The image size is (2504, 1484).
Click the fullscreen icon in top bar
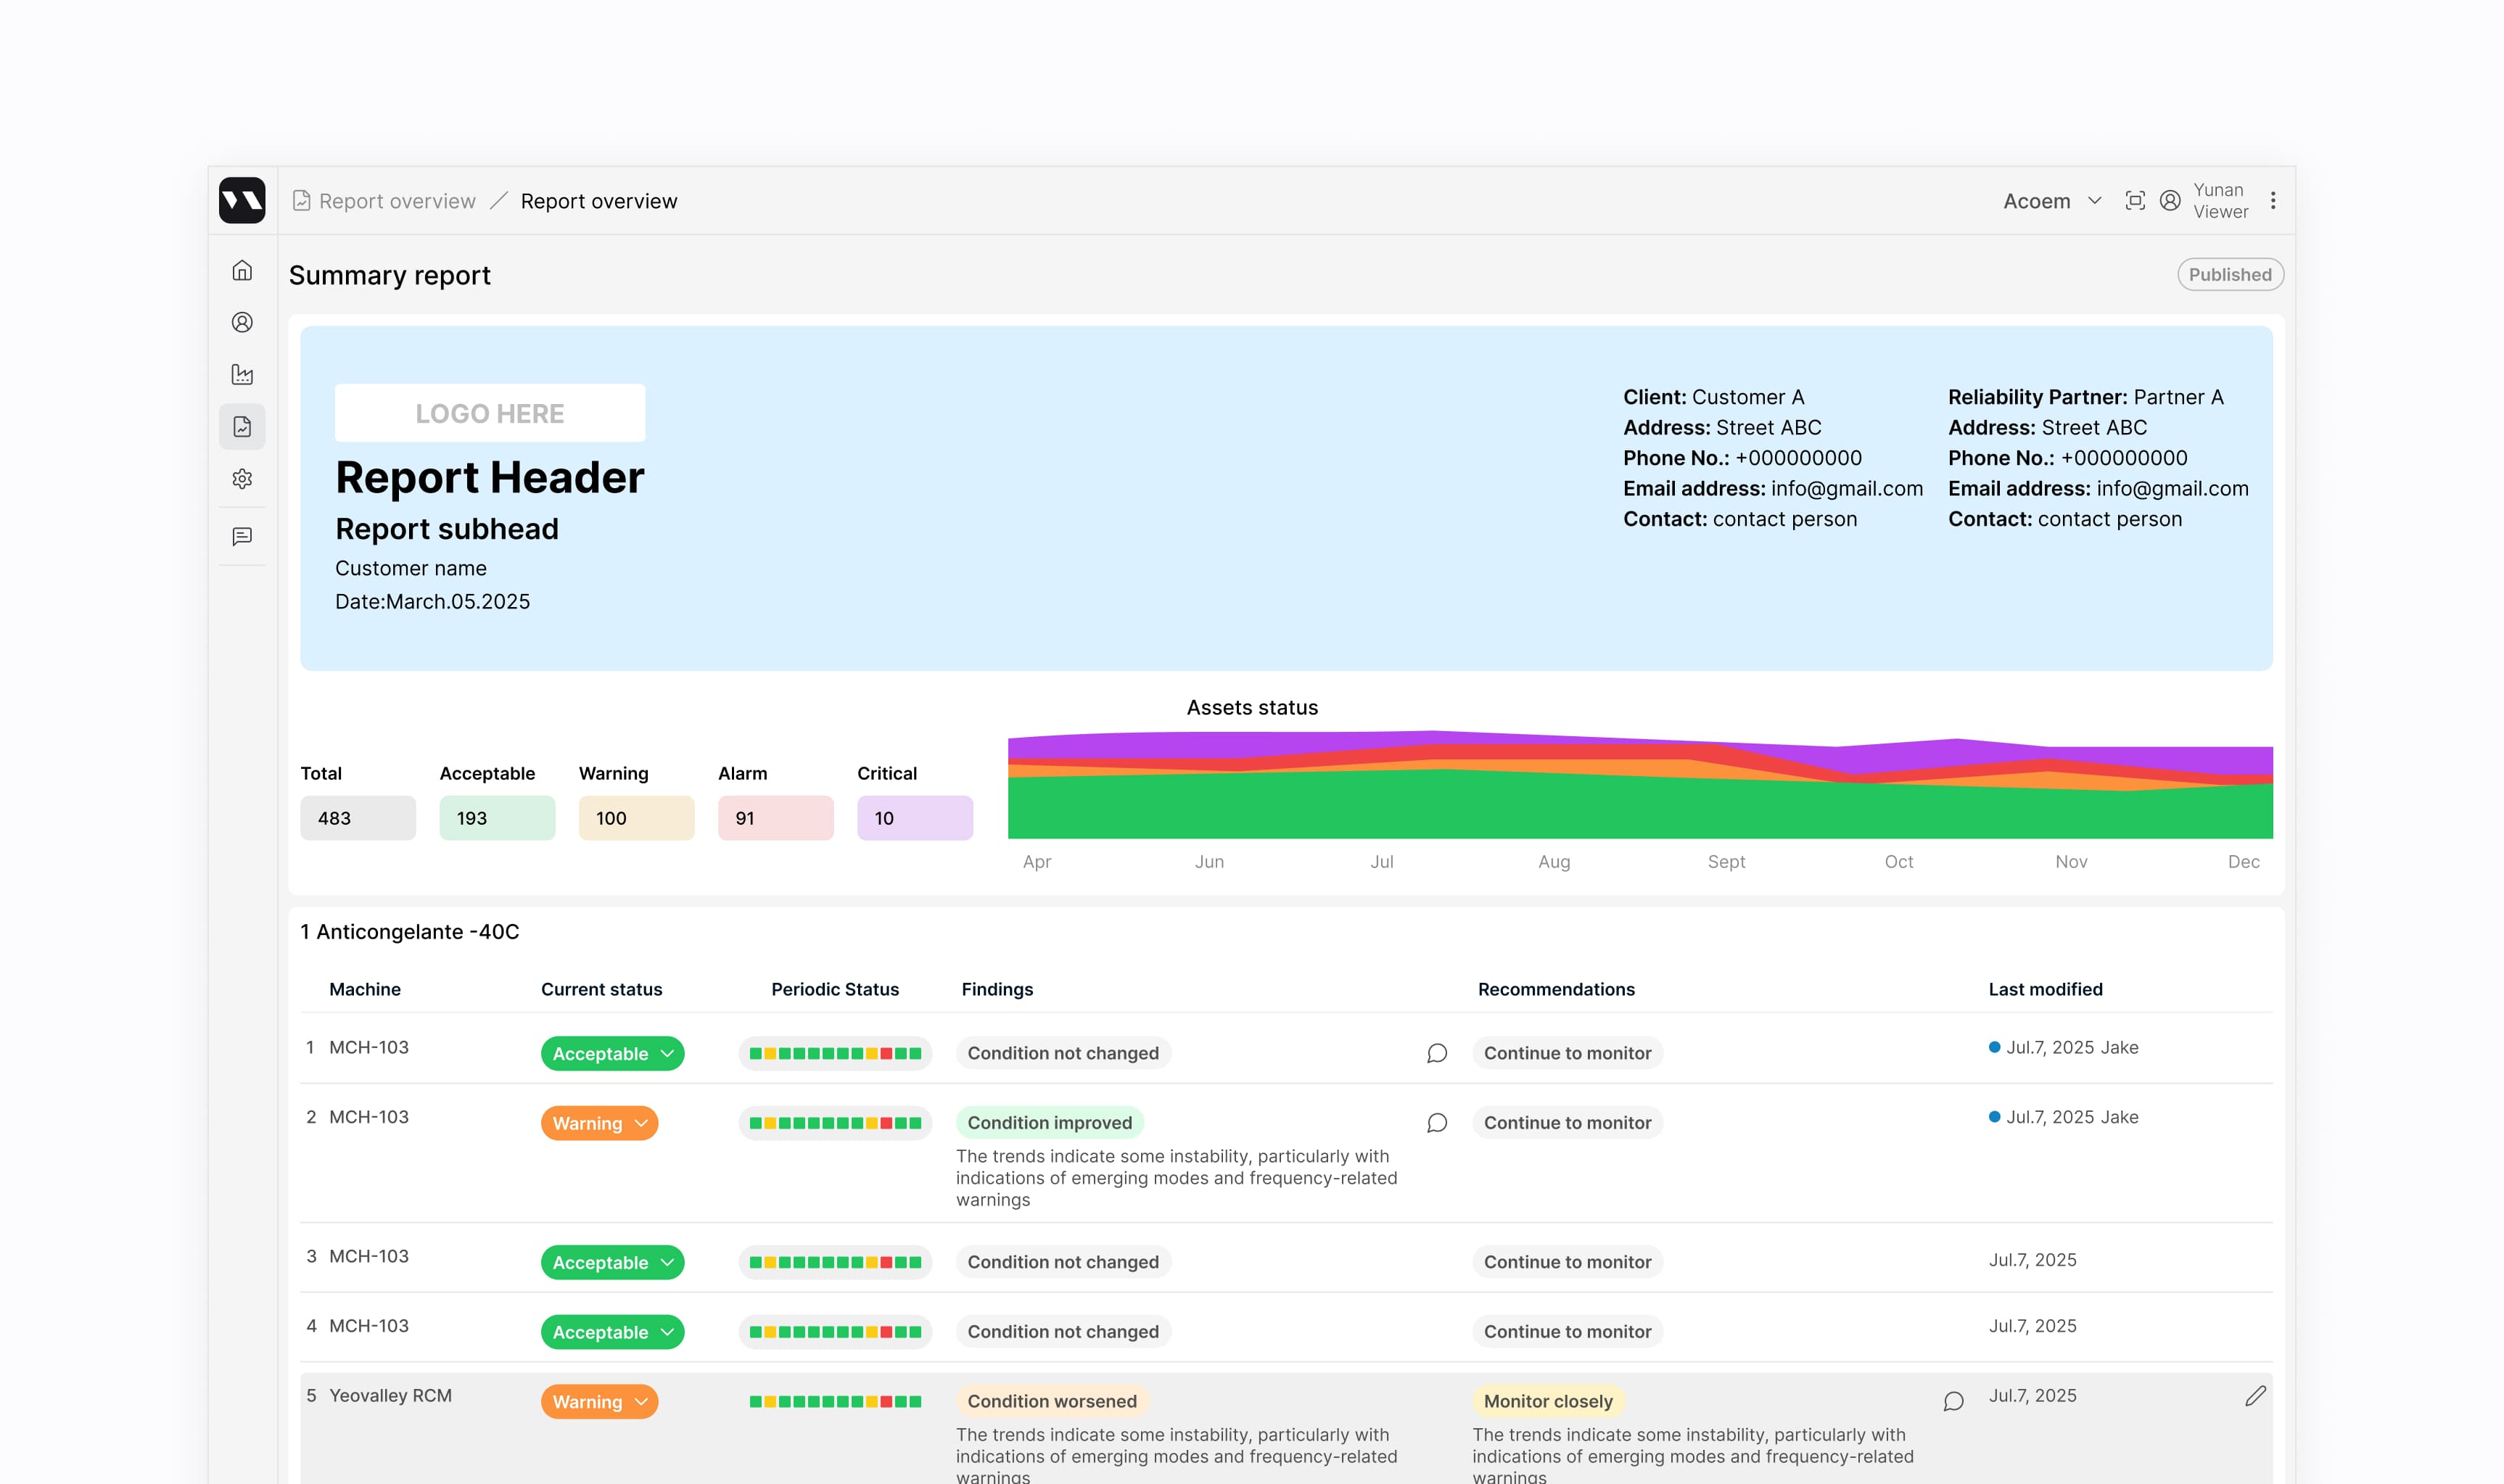[x=2134, y=201]
